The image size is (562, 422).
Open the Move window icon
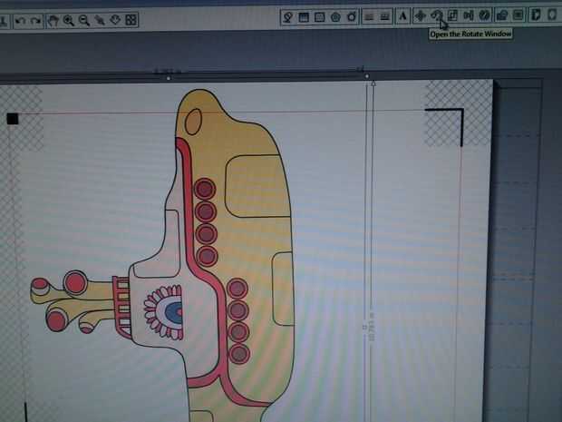pos(420,15)
